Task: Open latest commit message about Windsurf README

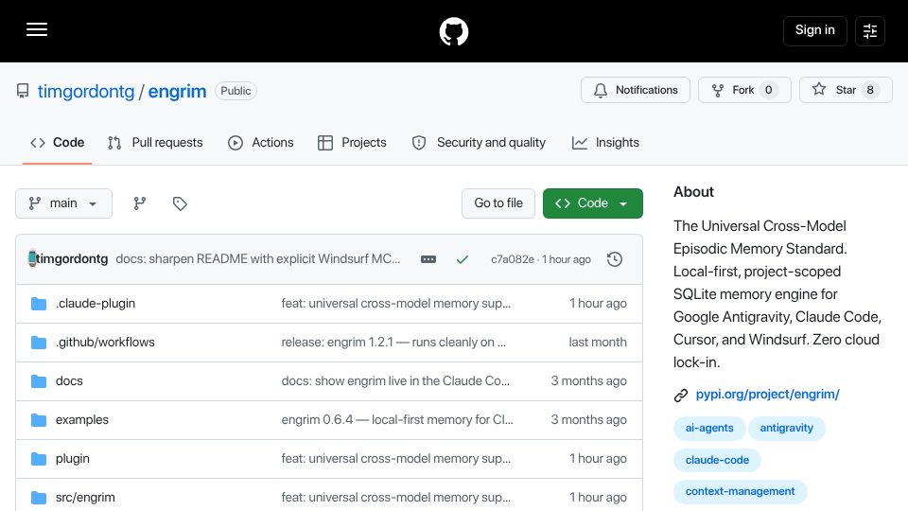Action: tap(257, 259)
